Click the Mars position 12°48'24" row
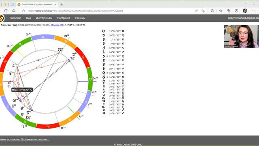Image resolution: width=259 pixels, height=146 pixels. 113,48
